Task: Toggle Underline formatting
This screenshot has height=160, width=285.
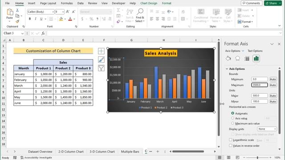Action: 41,19
